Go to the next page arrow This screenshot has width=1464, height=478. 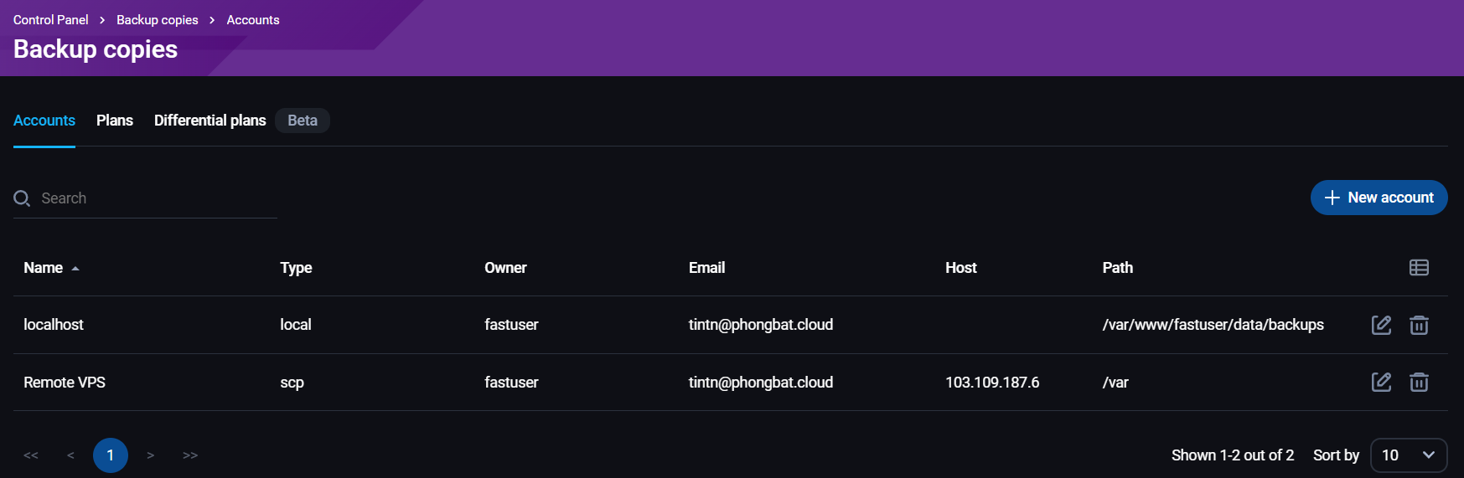(151, 455)
